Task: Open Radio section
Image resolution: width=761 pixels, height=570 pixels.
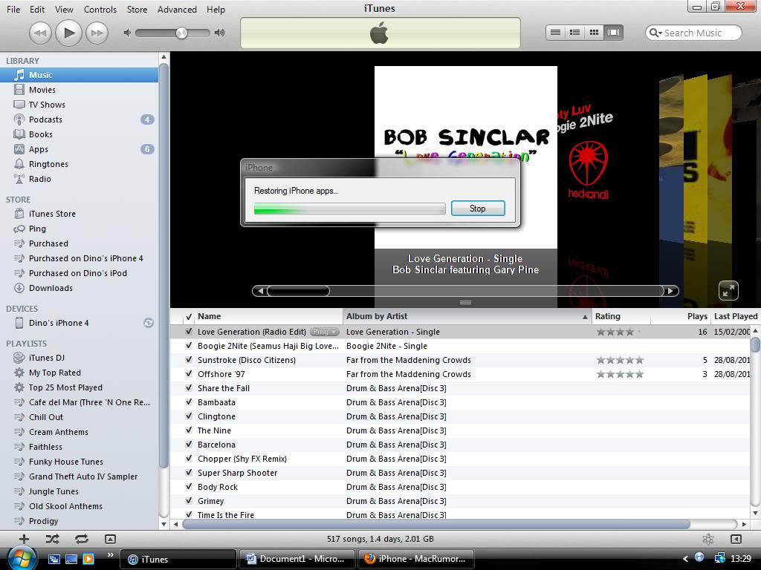Action: tap(79, 179)
